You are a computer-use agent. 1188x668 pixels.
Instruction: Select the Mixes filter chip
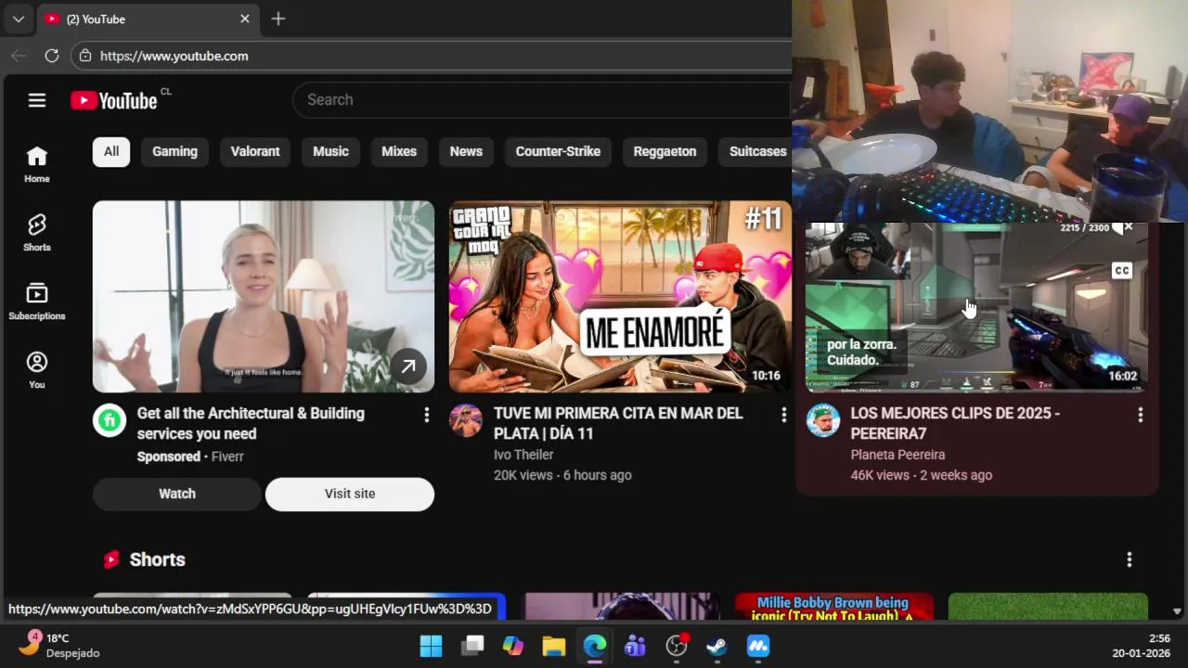click(x=399, y=151)
